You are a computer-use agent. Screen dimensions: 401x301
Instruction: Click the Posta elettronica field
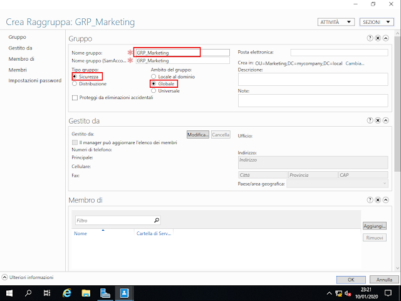[x=339, y=53]
